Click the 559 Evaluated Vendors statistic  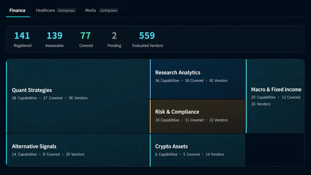(x=148, y=39)
